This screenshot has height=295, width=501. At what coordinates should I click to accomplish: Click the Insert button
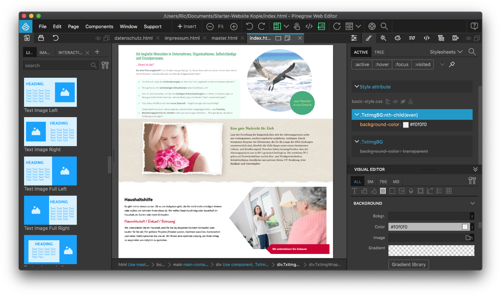click(x=187, y=26)
